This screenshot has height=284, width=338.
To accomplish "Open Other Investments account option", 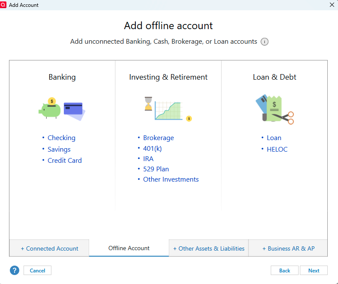I will point(171,179).
